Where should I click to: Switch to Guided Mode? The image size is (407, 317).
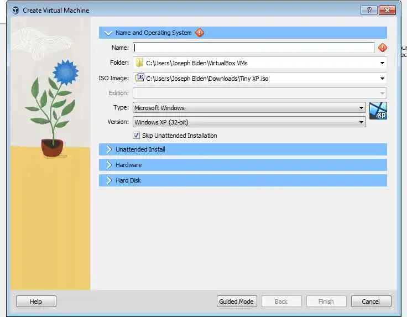coord(237,302)
